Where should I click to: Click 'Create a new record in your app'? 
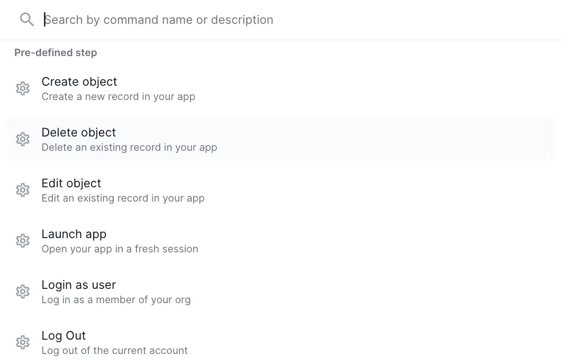tap(118, 97)
